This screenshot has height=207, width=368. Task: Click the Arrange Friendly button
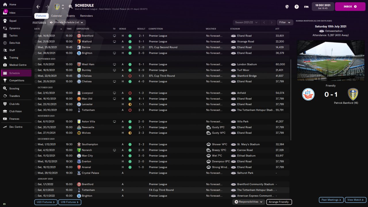point(279,202)
